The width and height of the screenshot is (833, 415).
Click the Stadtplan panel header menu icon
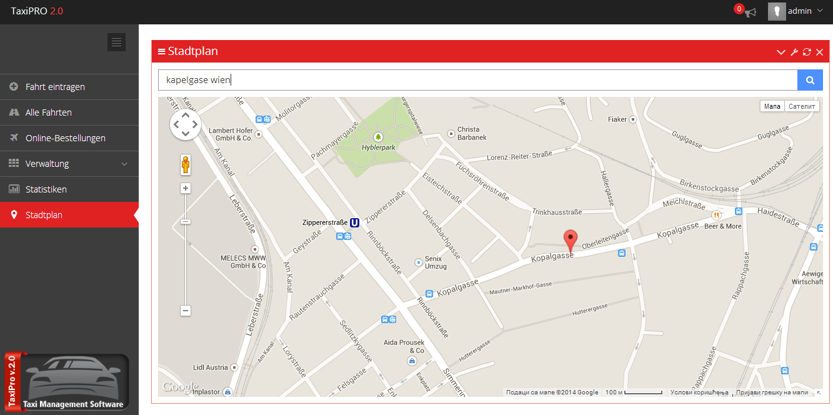(161, 51)
